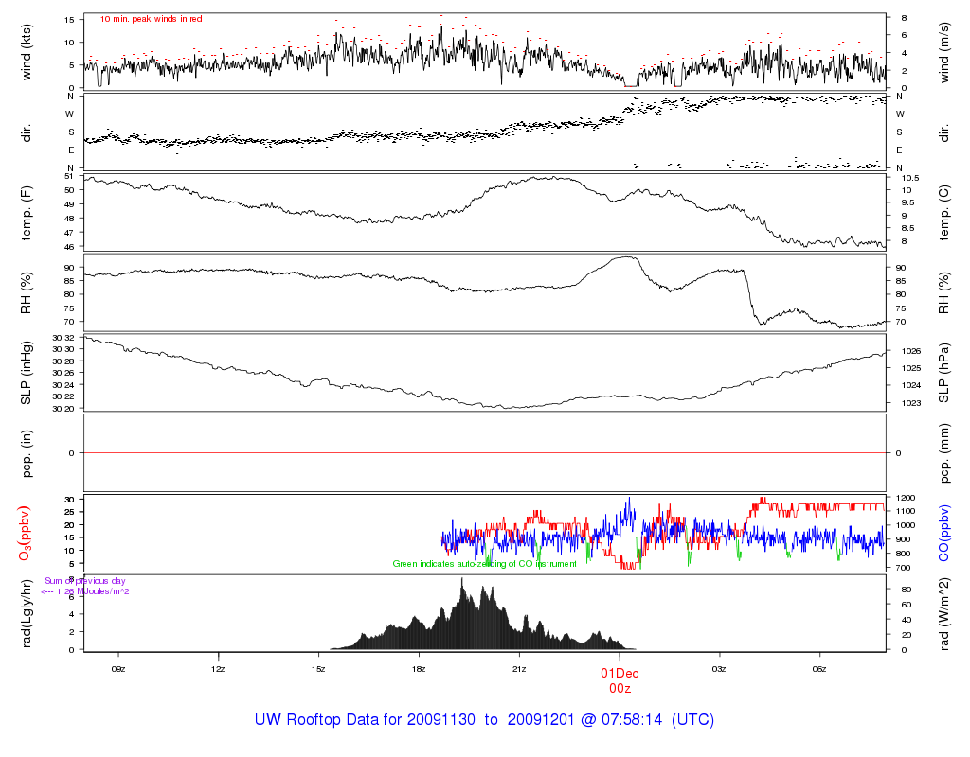
Task: Click the '21z' time axis tick
Action: pyautogui.click(x=519, y=669)
